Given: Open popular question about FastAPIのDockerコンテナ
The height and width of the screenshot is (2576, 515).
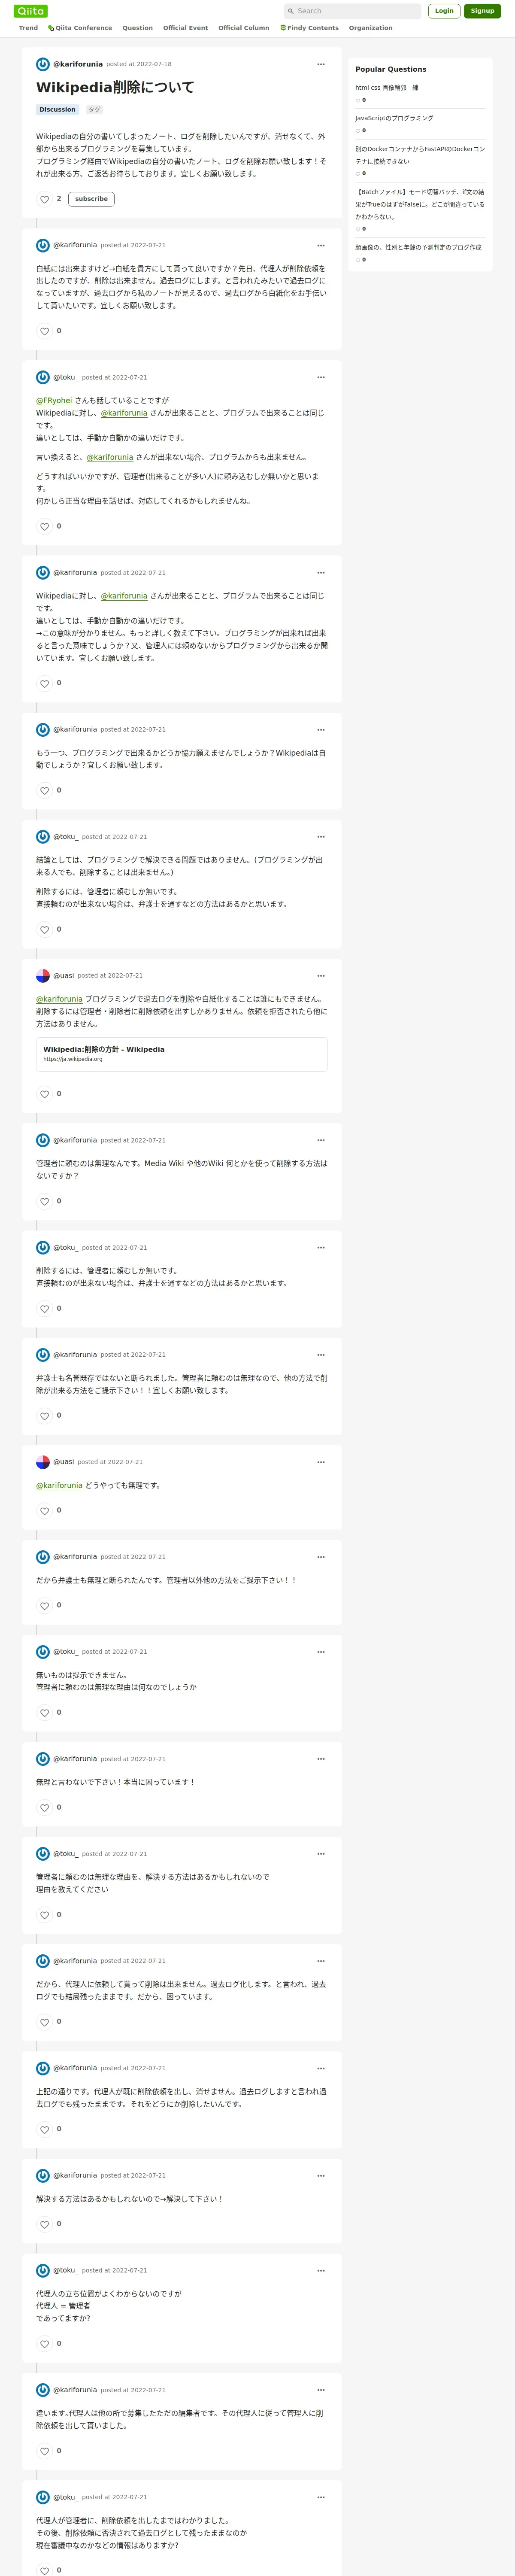Looking at the screenshot, I should click(x=420, y=155).
